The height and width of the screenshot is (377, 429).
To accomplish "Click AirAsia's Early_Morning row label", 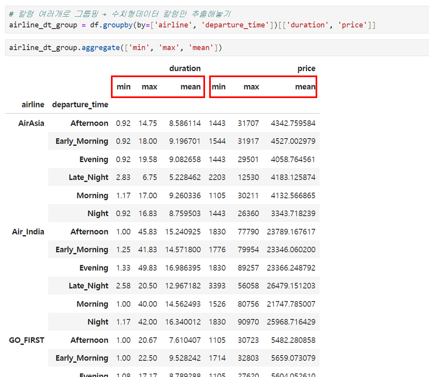I will 82,141.
